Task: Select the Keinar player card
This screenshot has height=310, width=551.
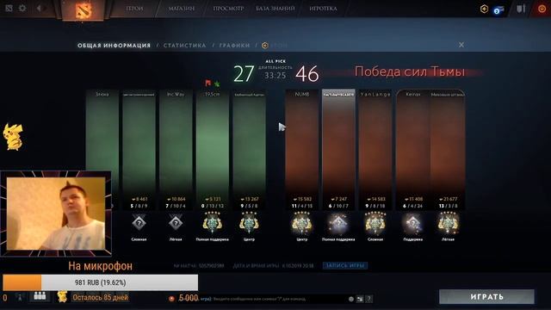Action: [413, 150]
